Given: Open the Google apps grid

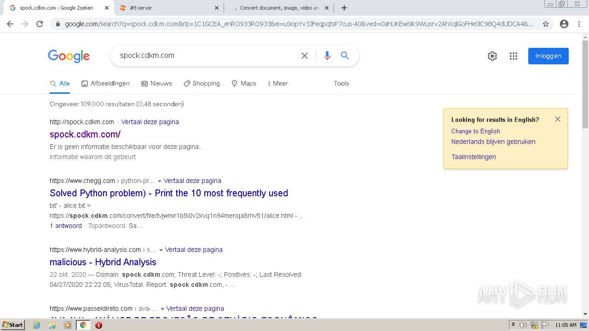Looking at the screenshot, I should 514,56.
